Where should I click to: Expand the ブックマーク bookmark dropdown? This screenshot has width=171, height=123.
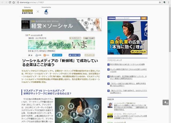(x=90, y=55)
